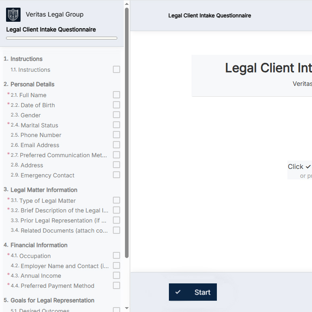Go to 2.8 Address question
Image resolution: width=312 pixels, height=312 pixels.
click(x=27, y=165)
